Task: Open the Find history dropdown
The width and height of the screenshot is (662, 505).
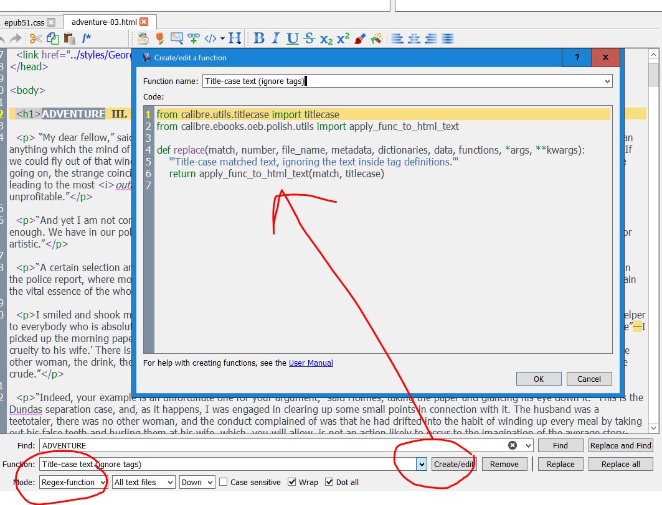Action: point(527,445)
